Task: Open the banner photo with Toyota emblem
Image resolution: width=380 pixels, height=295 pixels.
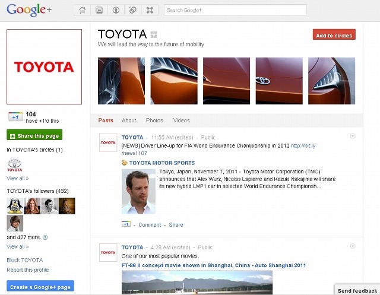Action: click(279, 81)
